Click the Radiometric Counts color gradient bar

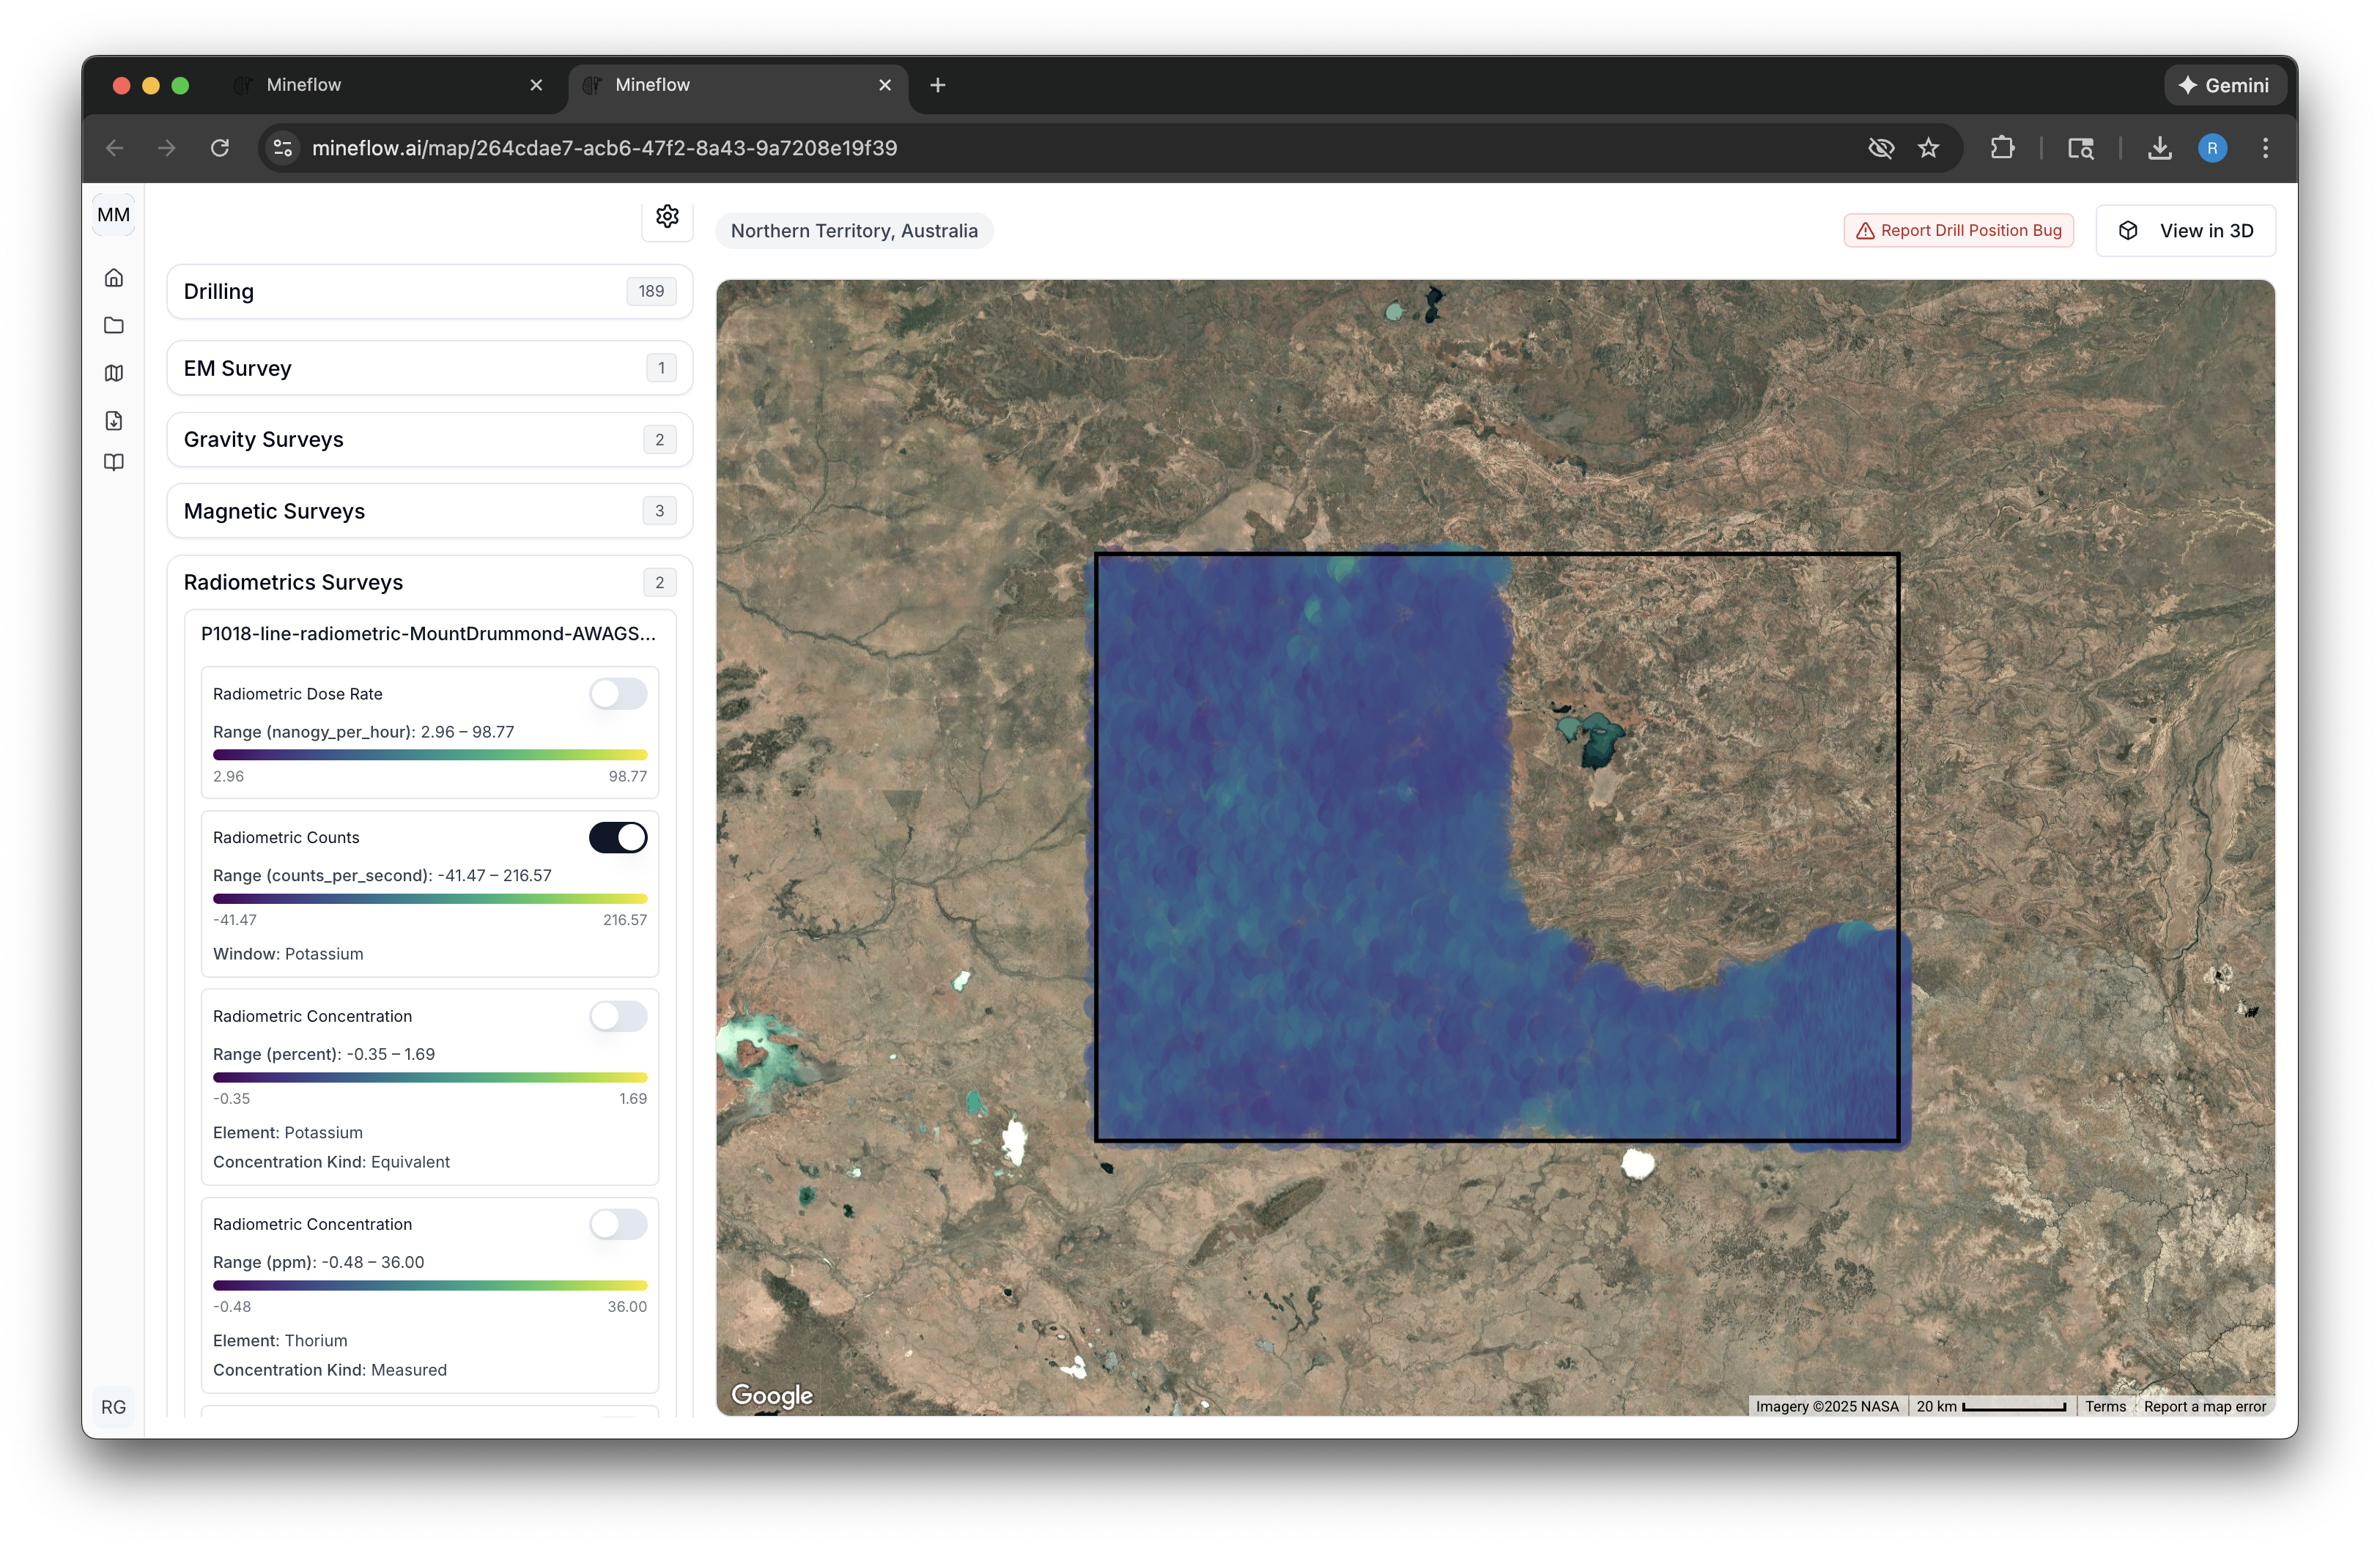pyautogui.click(x=430, y=899)
